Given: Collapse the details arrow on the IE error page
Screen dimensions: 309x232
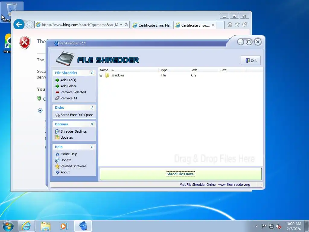Looking at the screenshot, I should 40,111.
